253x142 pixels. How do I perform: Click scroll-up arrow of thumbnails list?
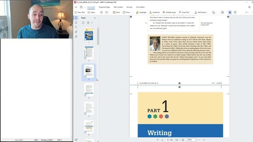click(98, 28)
